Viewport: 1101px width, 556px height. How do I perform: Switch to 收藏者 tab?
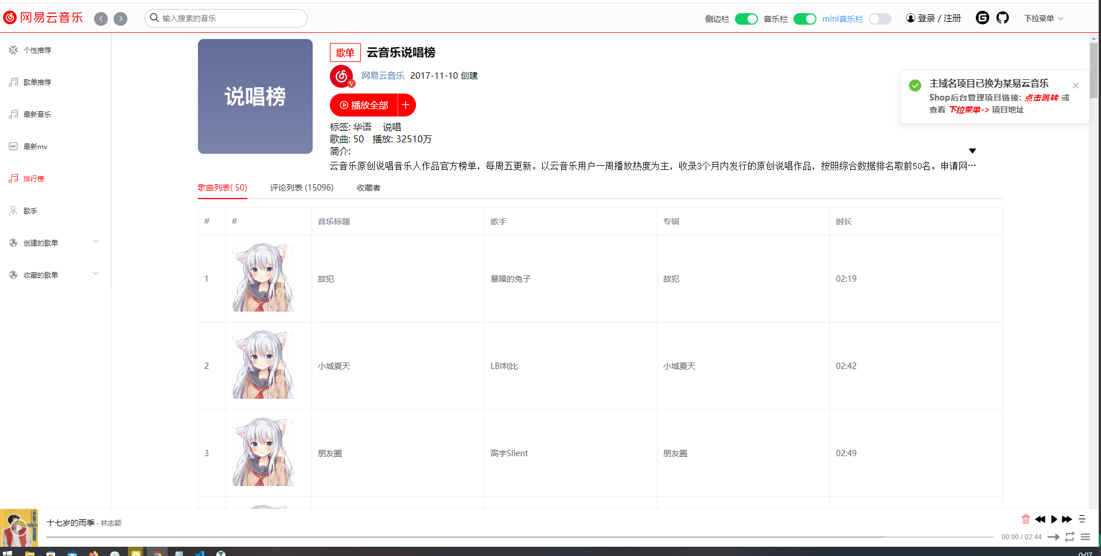click(368, 188)
